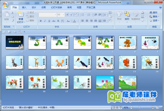
Task: Switch to the Animations (动画) tab
Action: coord(43,7)
